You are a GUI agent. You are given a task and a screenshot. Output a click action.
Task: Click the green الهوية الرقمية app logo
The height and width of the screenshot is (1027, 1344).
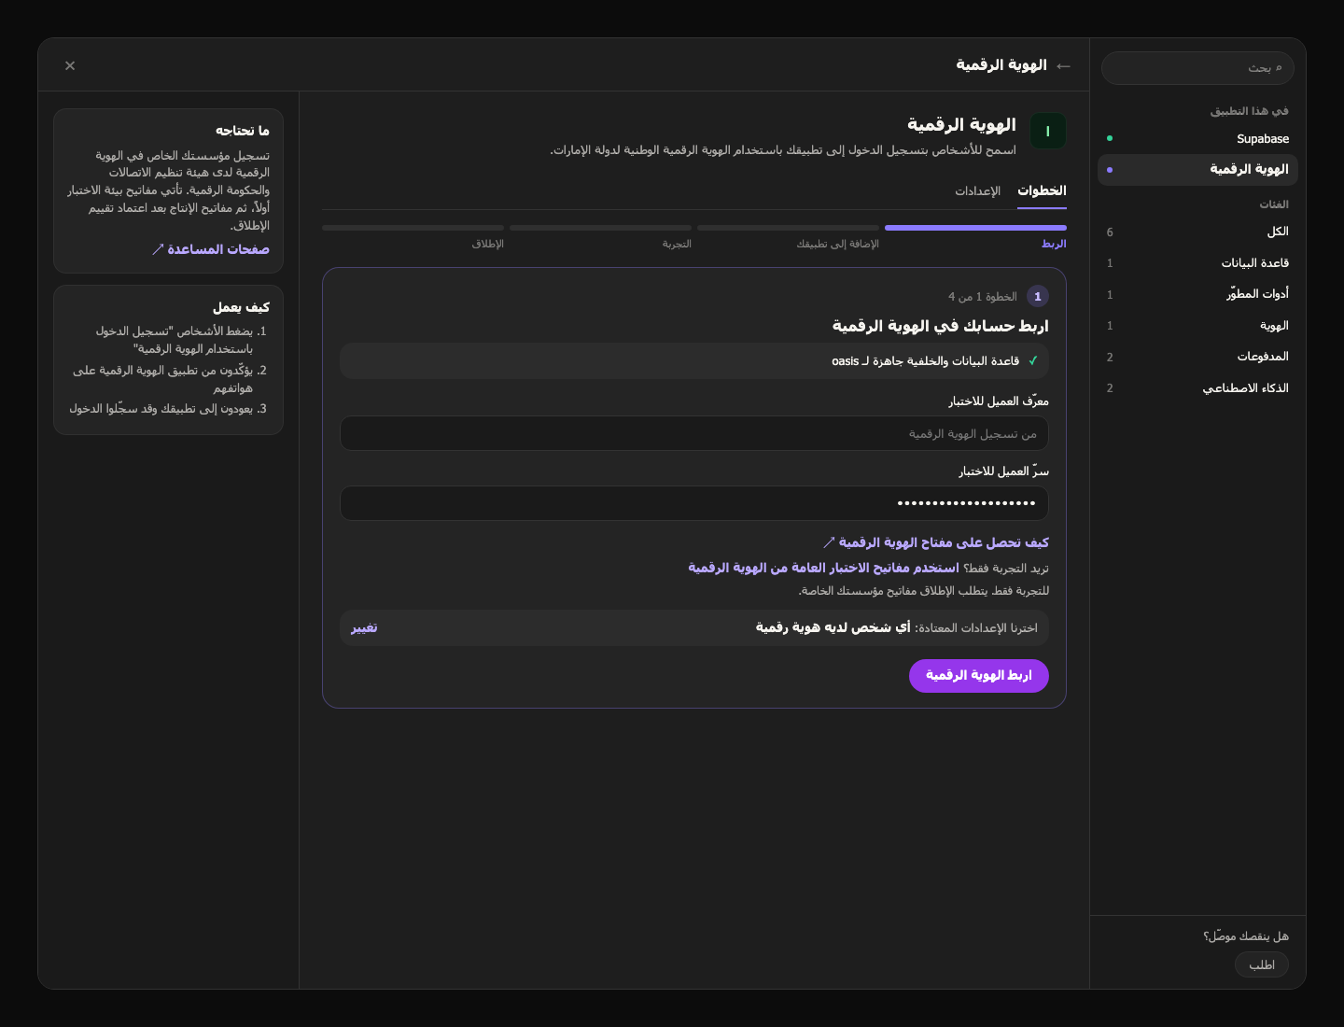[1047, 132]
